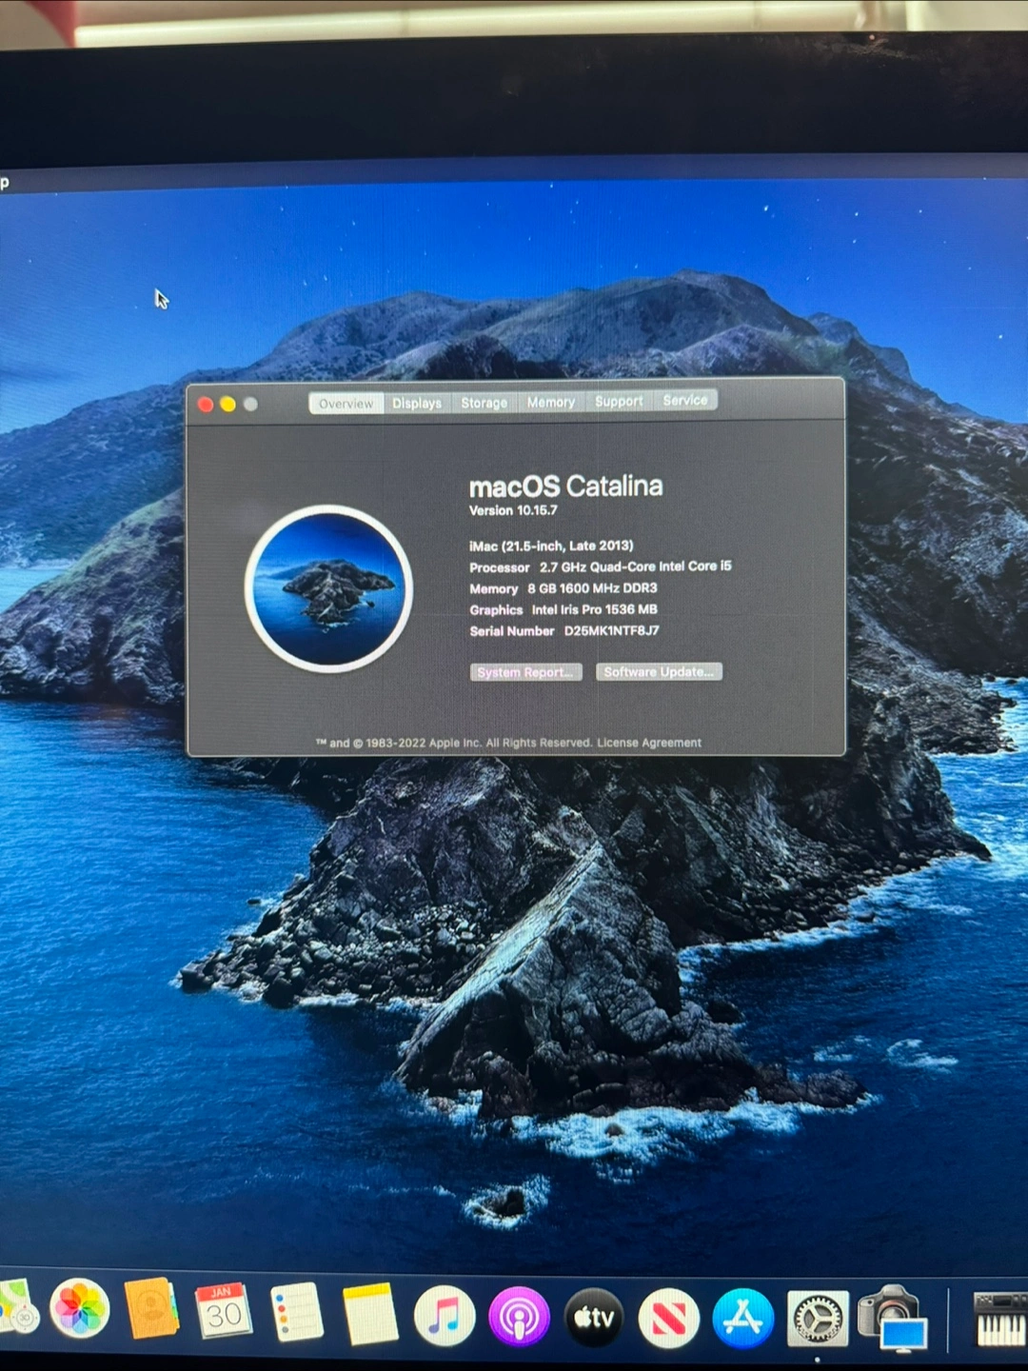1028x1371 pixels.
Task: Open the yellow Notes app
Action: (x=370, y=1314)
